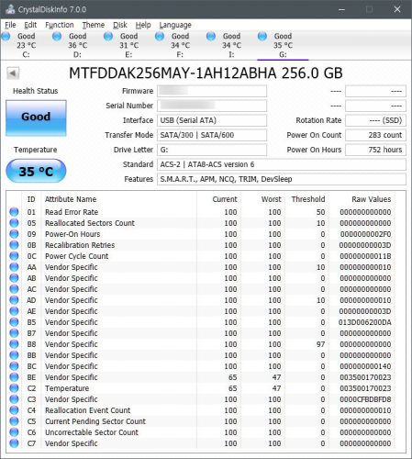412x459 pixels.
Task: Click the Power On Hours value field
Action: 375,150
